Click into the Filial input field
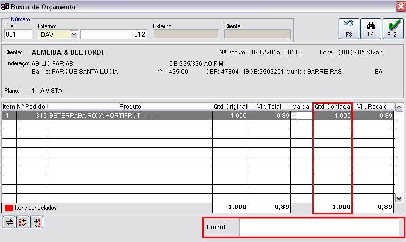This screenshot has height=242, width=406. (18, 34)
